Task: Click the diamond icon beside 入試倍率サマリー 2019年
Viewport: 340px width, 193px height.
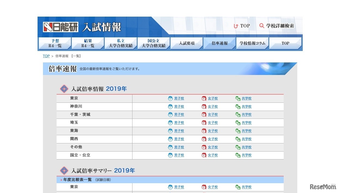Action: [x=64, y=170]
